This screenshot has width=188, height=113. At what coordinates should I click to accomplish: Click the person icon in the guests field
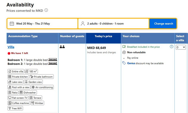click(x=83, y=24)
